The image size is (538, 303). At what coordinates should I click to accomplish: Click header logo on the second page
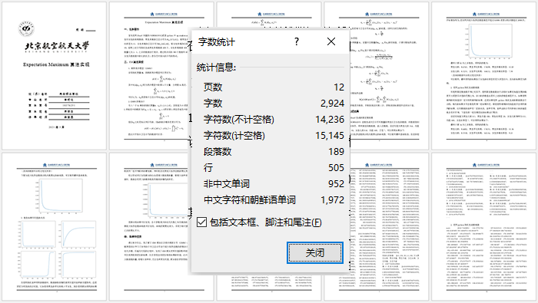tap(164, 14)
